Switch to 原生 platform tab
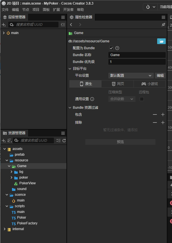This screenshot has height=243, width=172. coord(85,84)
